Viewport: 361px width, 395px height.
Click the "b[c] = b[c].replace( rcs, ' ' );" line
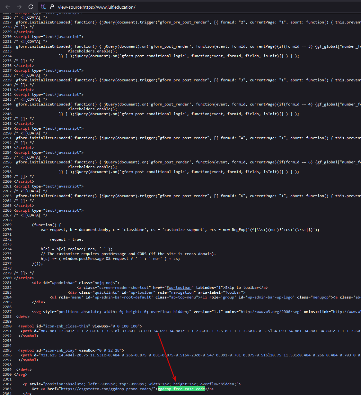coord(77,249)
